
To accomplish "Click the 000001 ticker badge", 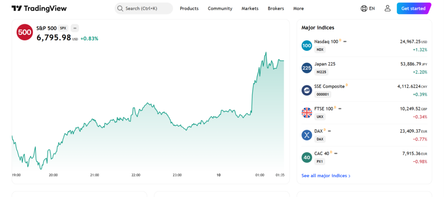I will coord(323,94).
